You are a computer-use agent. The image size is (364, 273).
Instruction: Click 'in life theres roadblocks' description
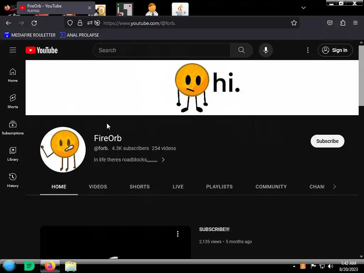tap(125, 160)
